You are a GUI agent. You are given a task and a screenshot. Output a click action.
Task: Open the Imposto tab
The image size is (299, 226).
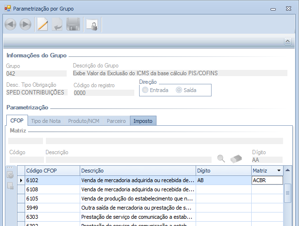143,121
